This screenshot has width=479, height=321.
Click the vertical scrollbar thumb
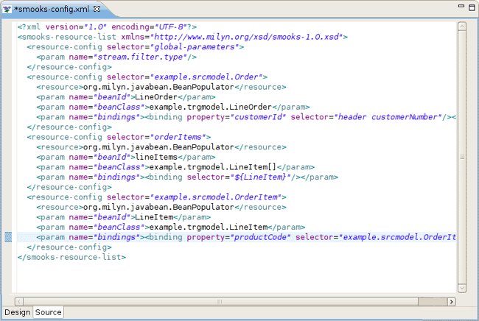[462, 157]
